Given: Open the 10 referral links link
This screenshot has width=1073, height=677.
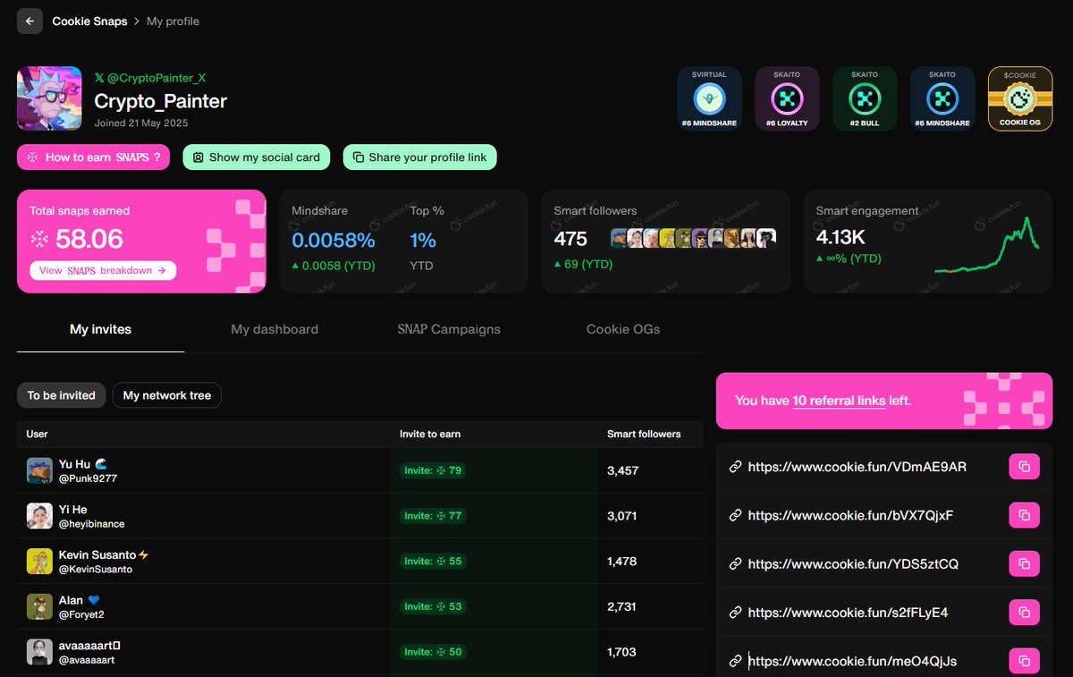Looking at the screenshot, I should click(839, 401).
